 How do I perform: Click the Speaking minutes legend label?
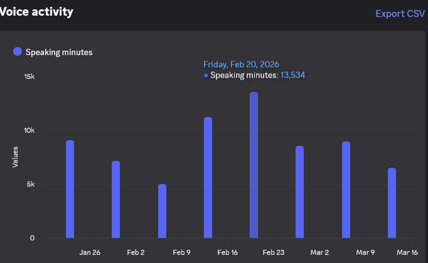click(59, 52)
